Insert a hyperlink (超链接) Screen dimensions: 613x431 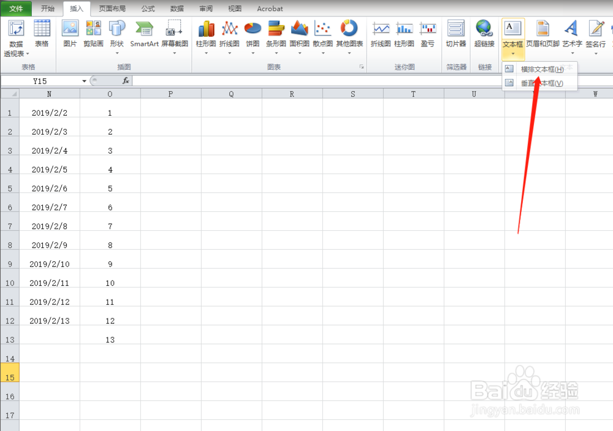484,34
